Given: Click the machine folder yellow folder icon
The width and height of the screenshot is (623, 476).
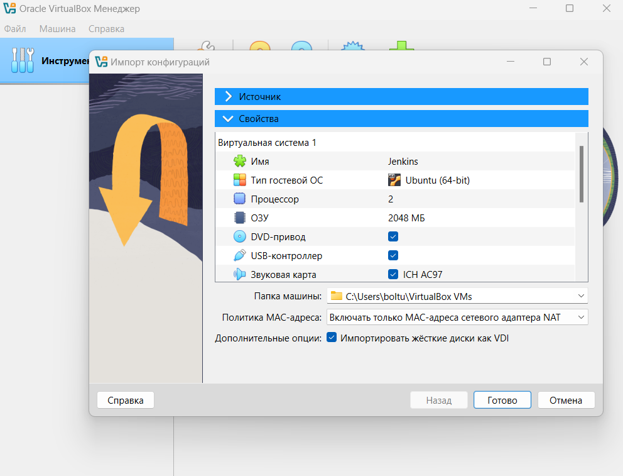Looking at the screenshot, I should (x=337, y=296).
